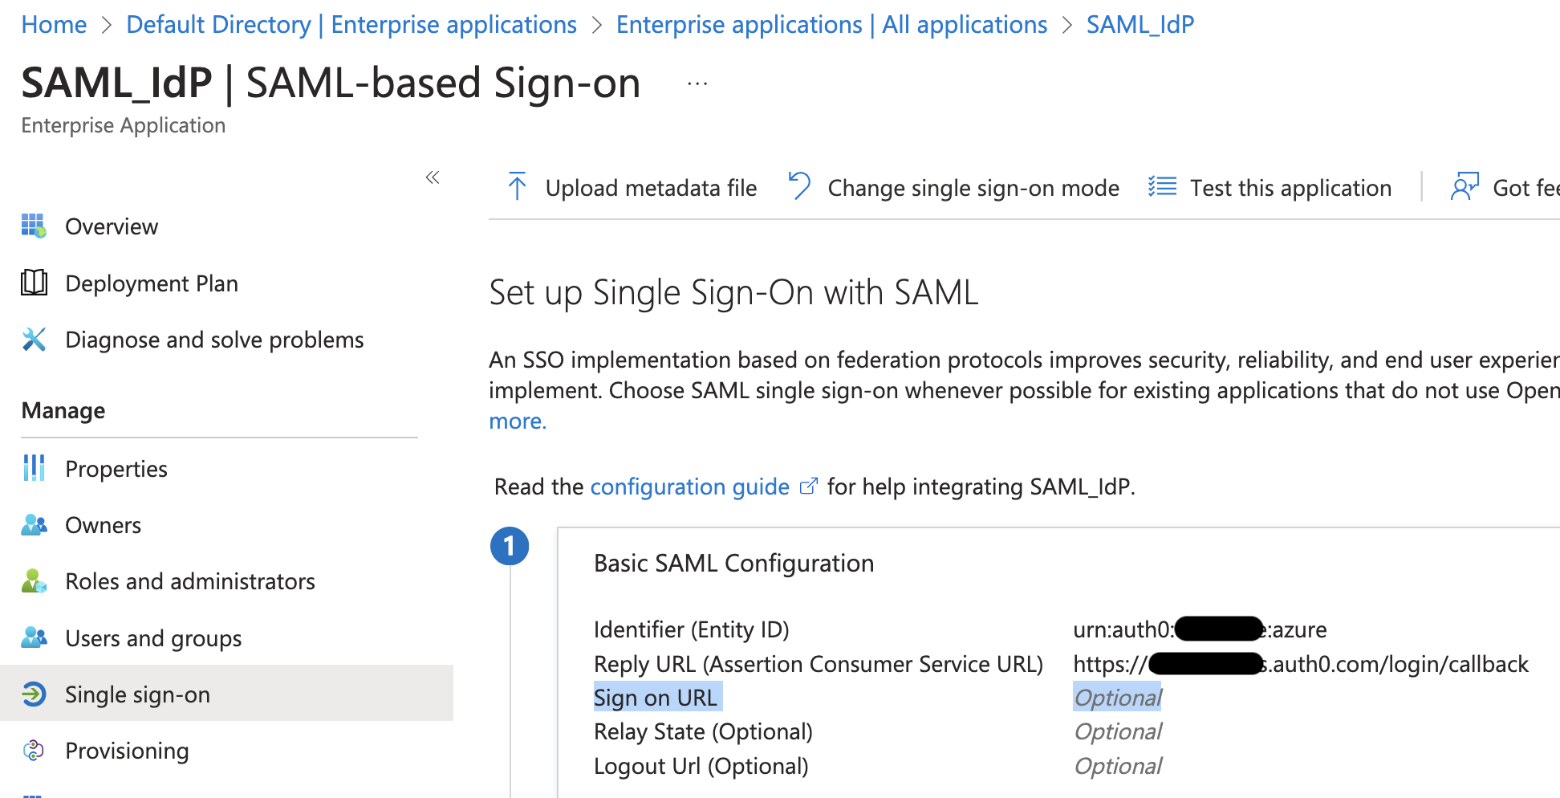Open configuration guide via external link icon
Viewport: 1560px width, 798px height.
(x=809, y=485)
